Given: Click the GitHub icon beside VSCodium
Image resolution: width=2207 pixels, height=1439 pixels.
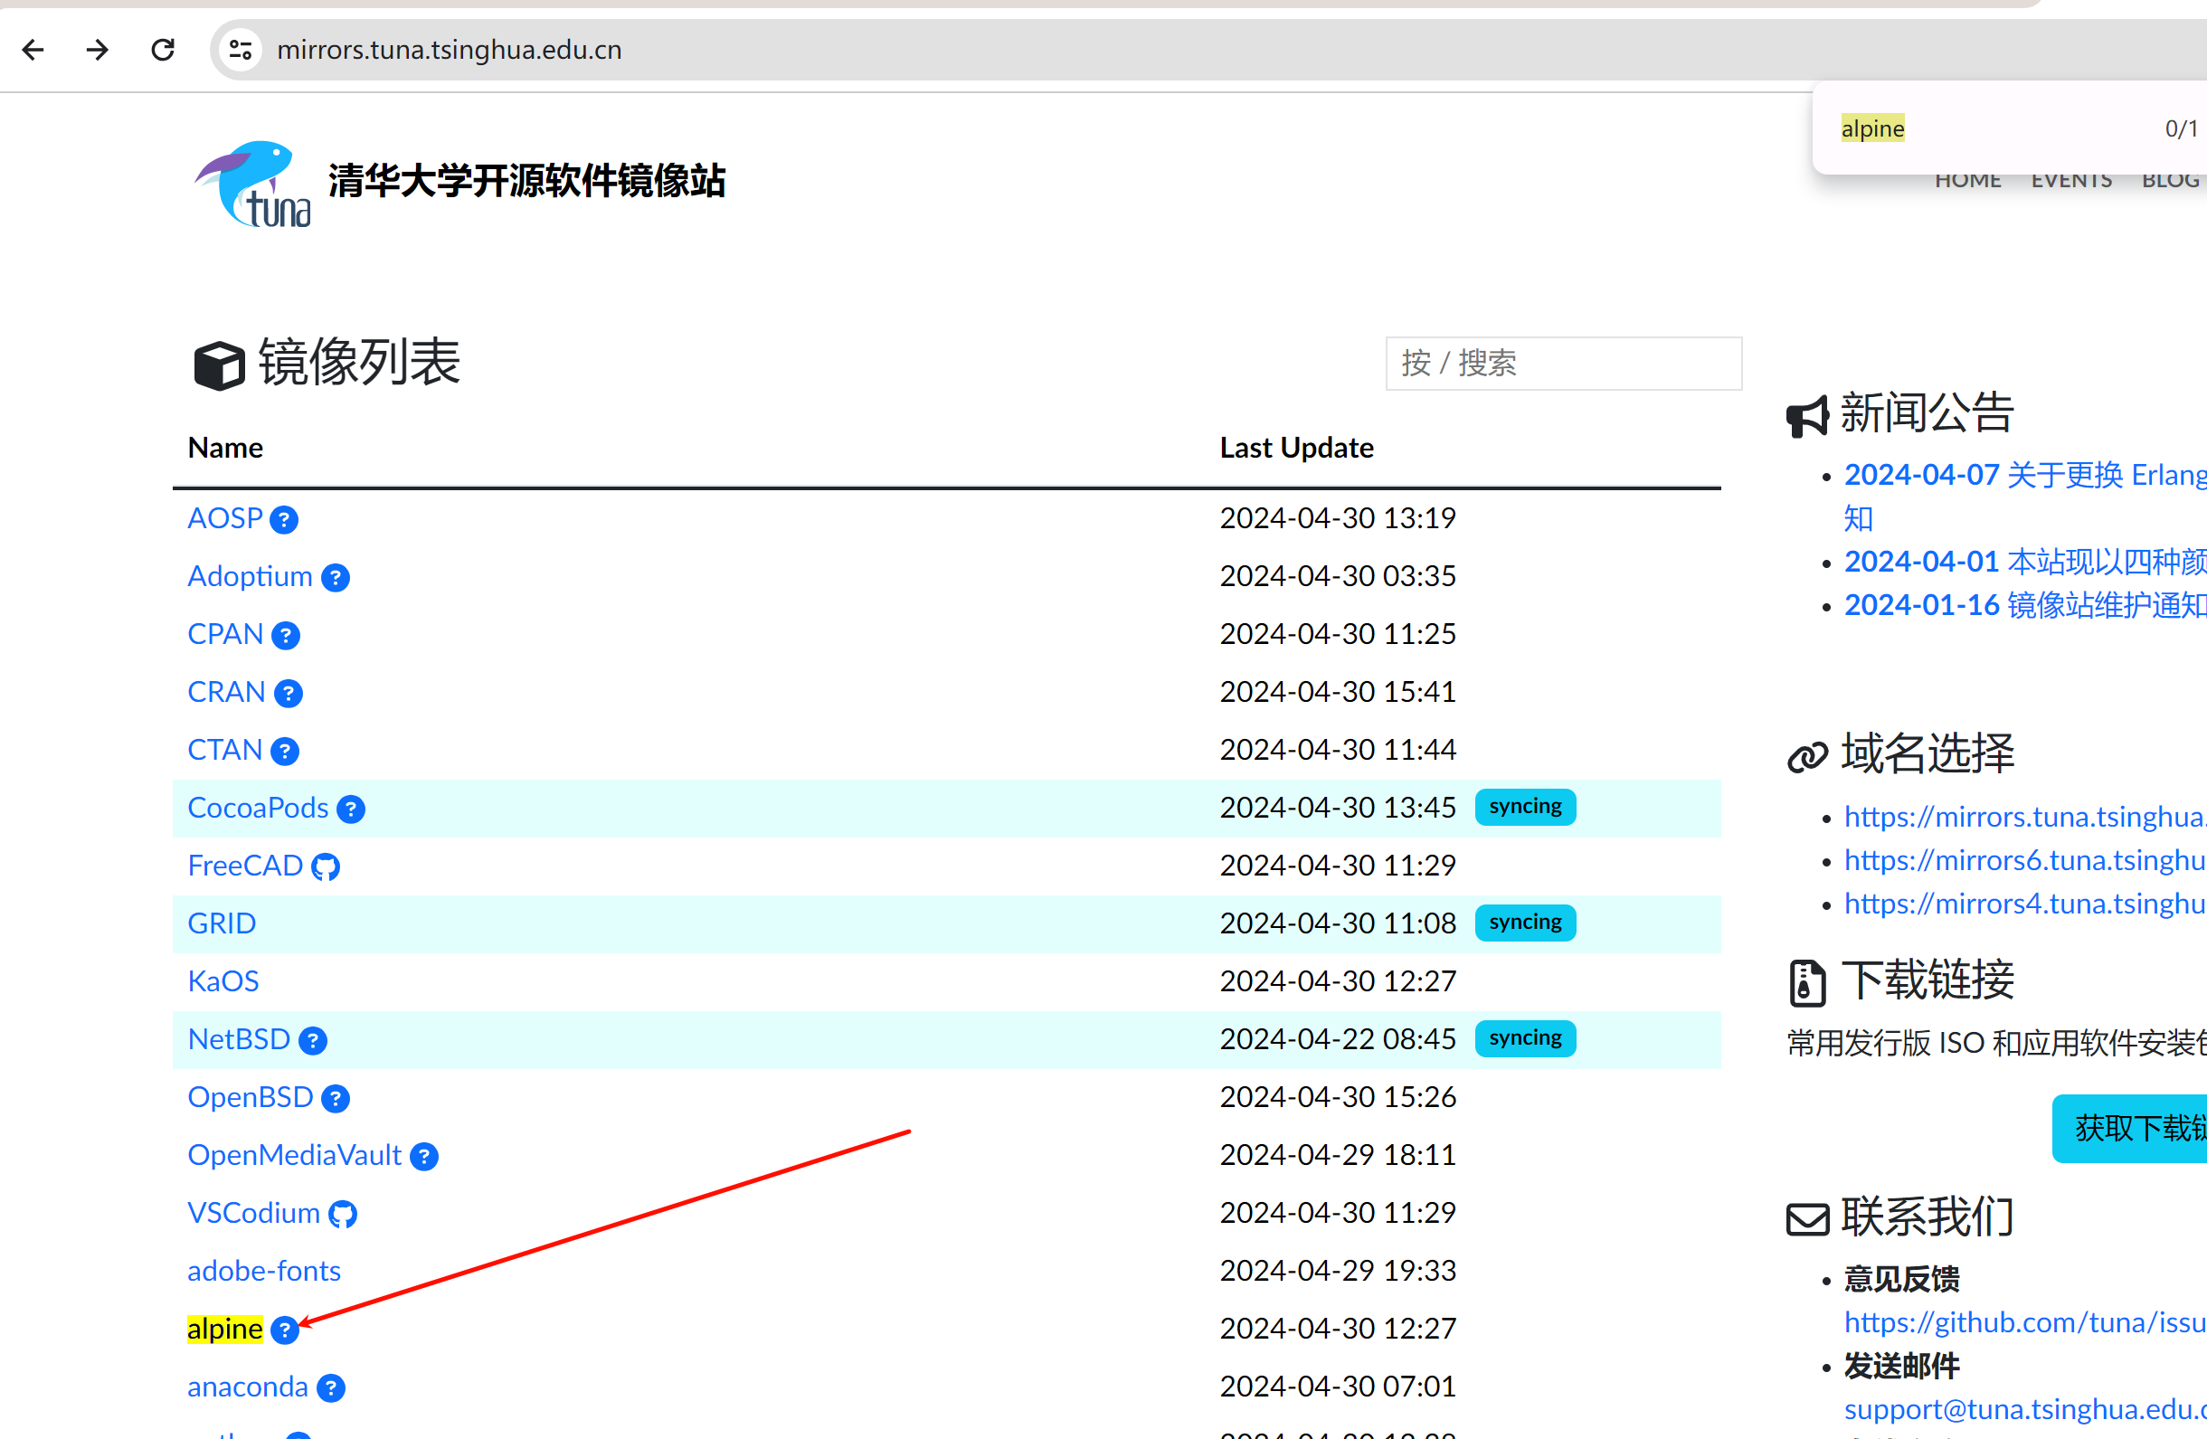Looking at the screenshot, I should click(342, 1214).
